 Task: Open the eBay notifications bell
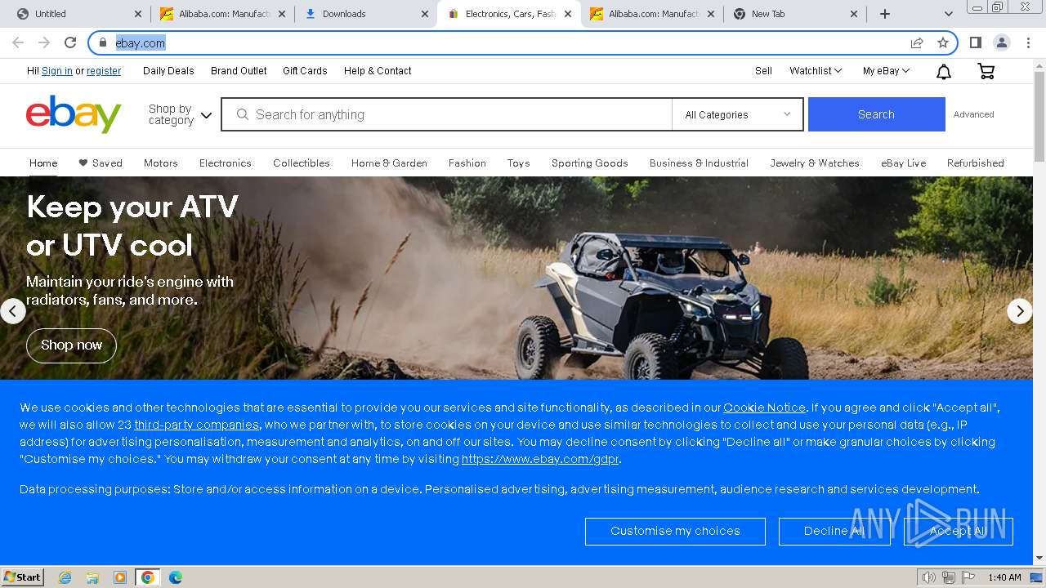943,72
